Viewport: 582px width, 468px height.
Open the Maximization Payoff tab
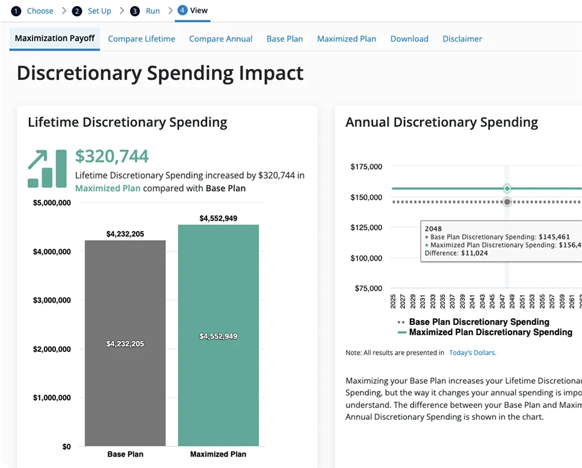(55, 38)
